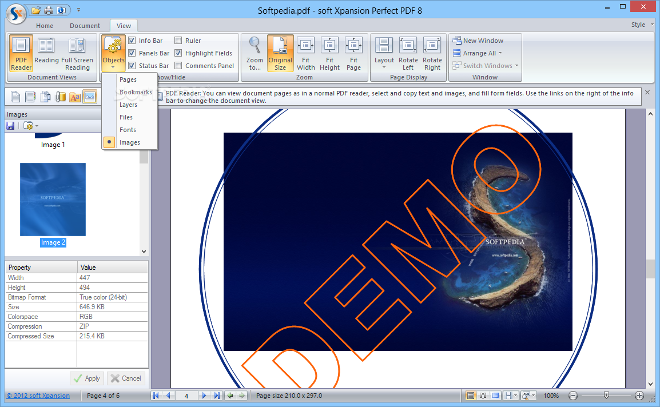Select the Images radio option
The height and width of the screenshot is (407, 660).
(x=109, y=142)
